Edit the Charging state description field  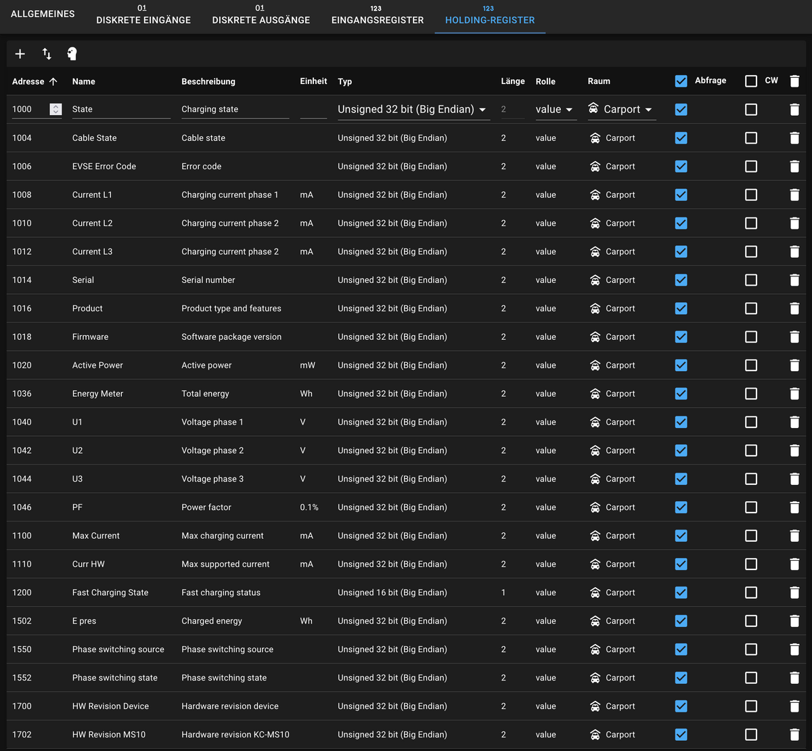(235, 109)
